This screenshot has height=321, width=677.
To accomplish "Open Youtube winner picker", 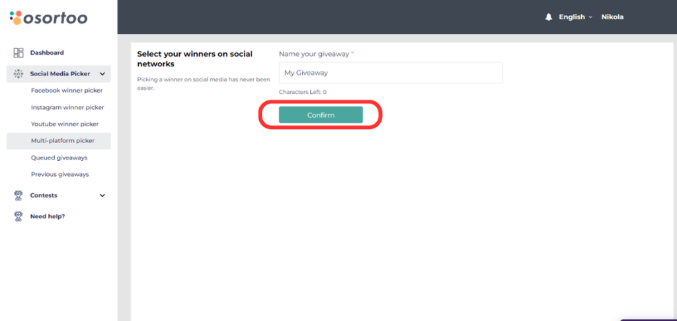I will click(x=65, y=124).
